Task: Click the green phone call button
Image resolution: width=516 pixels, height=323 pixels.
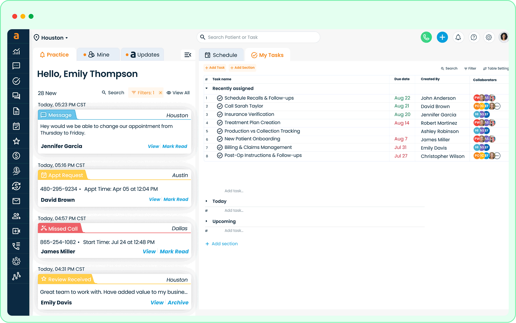Action: [x=426, y=37]
